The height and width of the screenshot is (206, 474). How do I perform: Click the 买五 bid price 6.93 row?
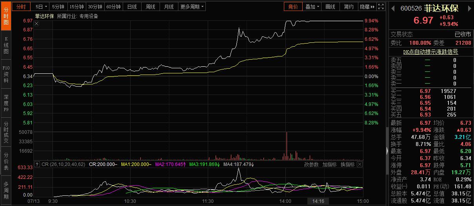pyautogui.click(x=431, y=115)
